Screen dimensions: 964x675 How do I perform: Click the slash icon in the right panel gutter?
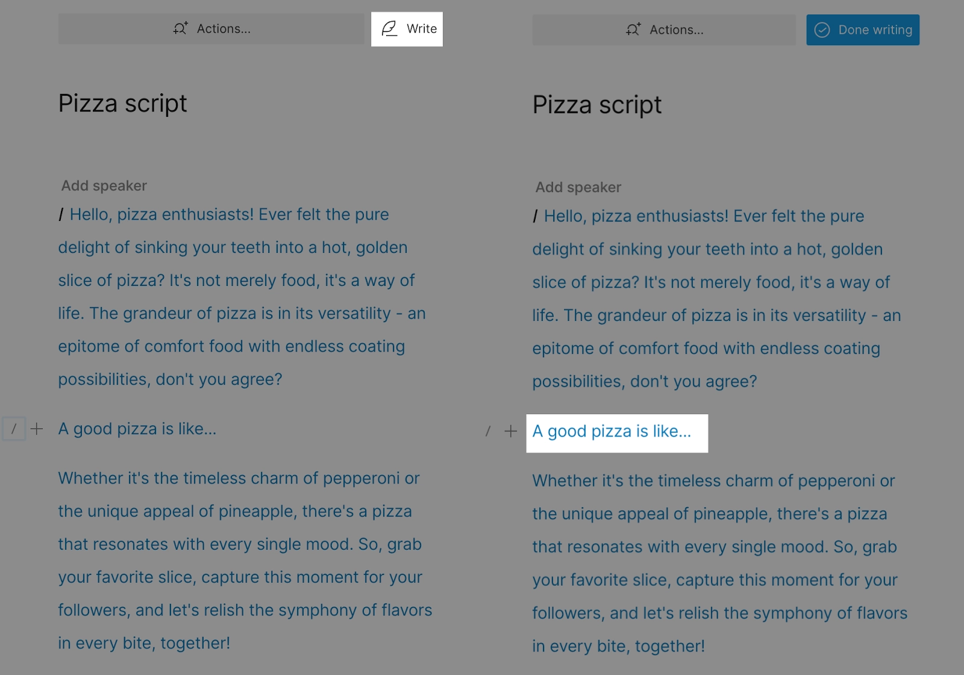click(x=487, y=431)
